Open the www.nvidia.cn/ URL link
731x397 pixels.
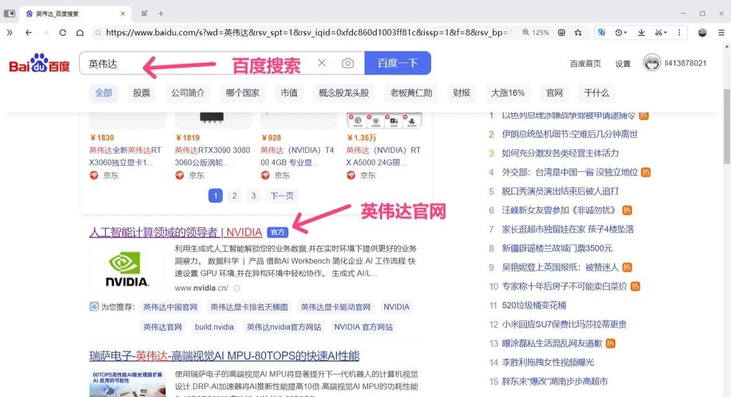pyautogui.click(x=201, y=288)
